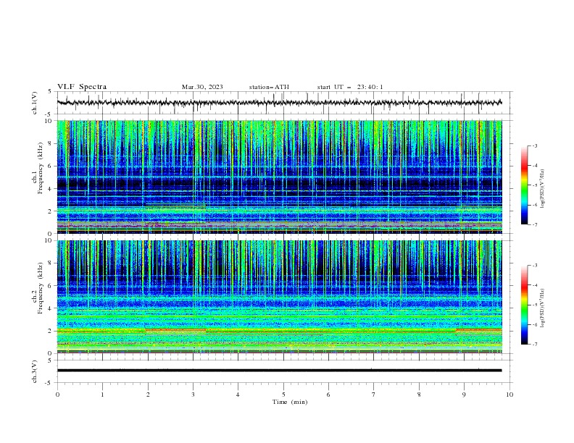
Task: Click the ch.2 spectrogram color bar
Action: (x=524, y=305)
